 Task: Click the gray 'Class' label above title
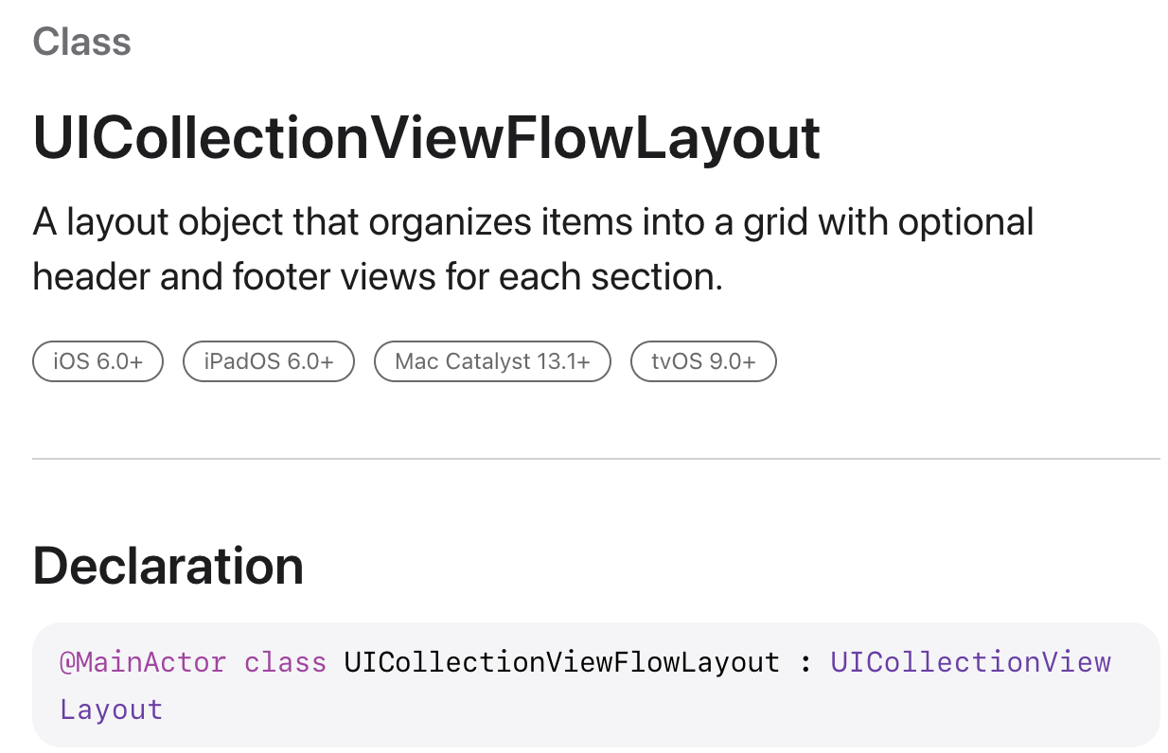coord(82,42)
